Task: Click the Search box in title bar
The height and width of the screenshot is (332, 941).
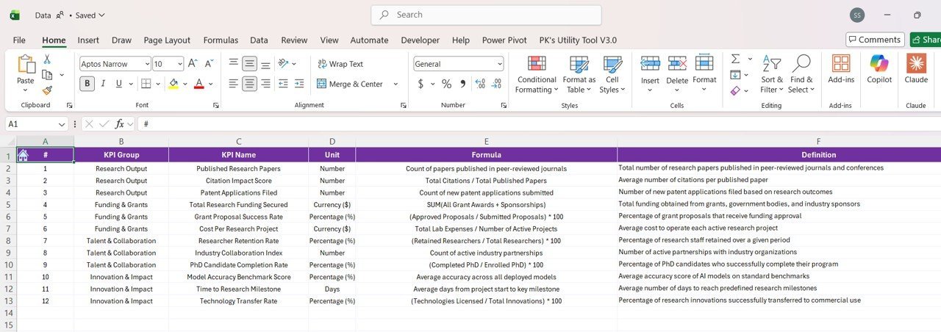Action: [486, 15]
